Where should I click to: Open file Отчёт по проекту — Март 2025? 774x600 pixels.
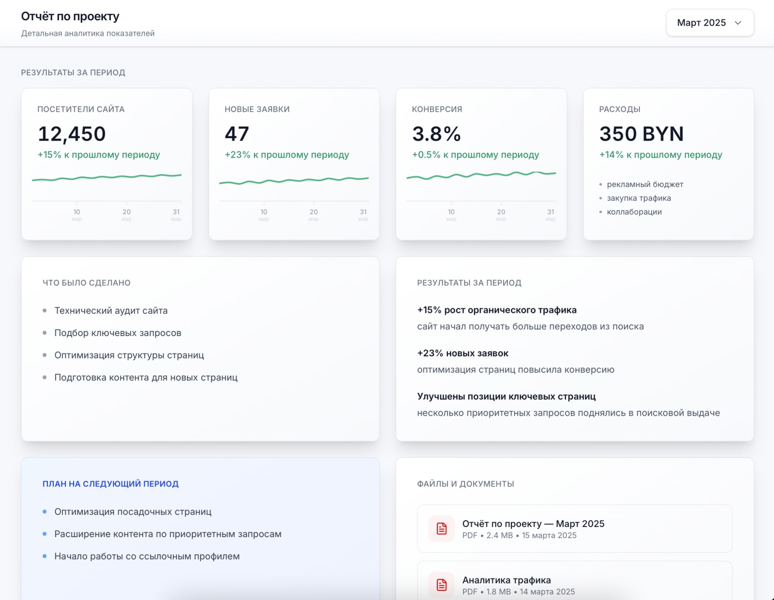point(575,528)
